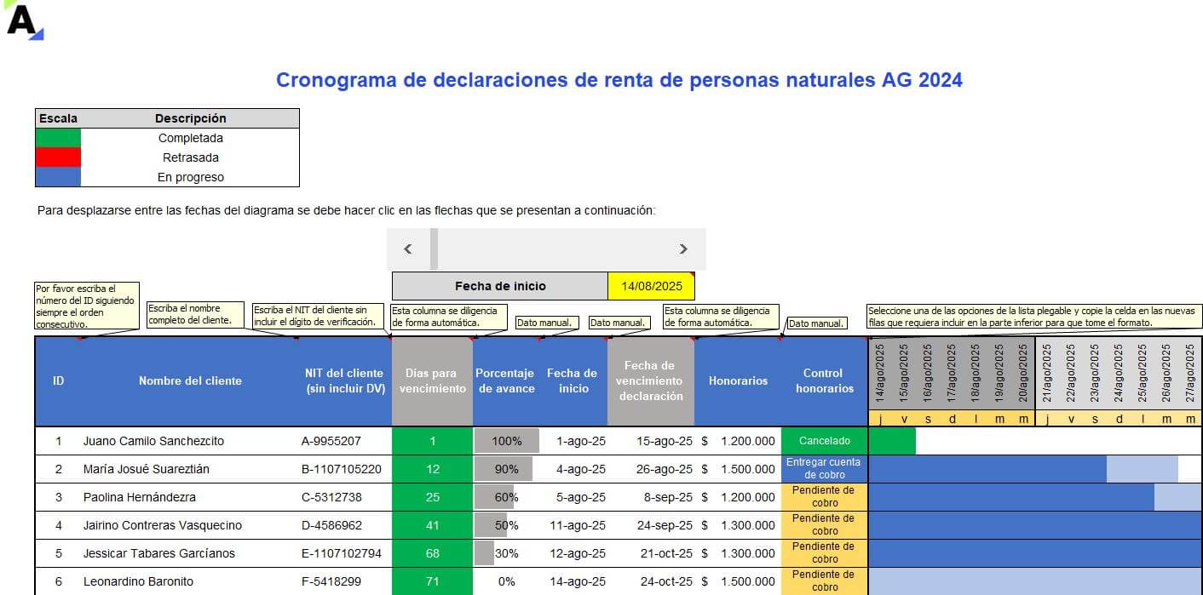The height and width of the screenshot is (595, 1203).
Task: Click the left arrow of the date scrollbar
Action: pyautogui.click(x=408, y=249)
